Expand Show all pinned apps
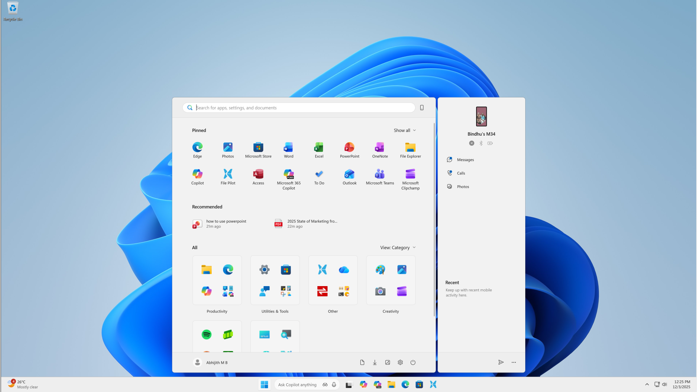The height and width of the screenshot is (392, 697). click(405, 130)
